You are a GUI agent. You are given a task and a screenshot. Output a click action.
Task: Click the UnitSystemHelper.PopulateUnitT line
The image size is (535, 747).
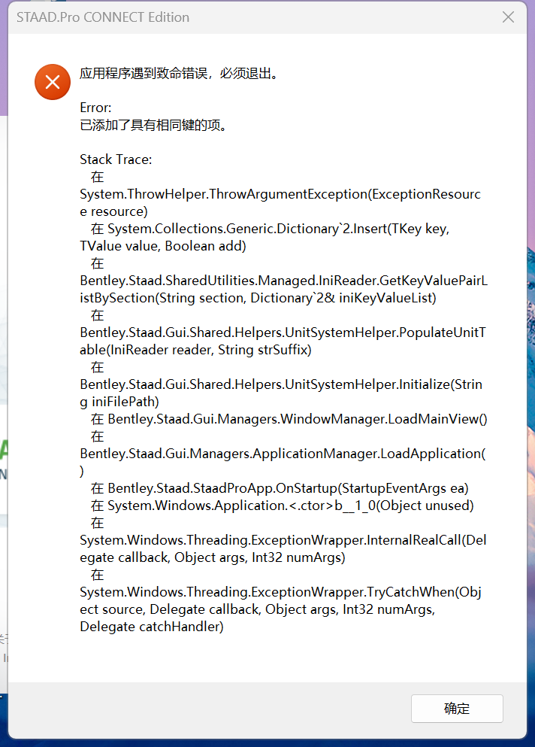[283, 333]
